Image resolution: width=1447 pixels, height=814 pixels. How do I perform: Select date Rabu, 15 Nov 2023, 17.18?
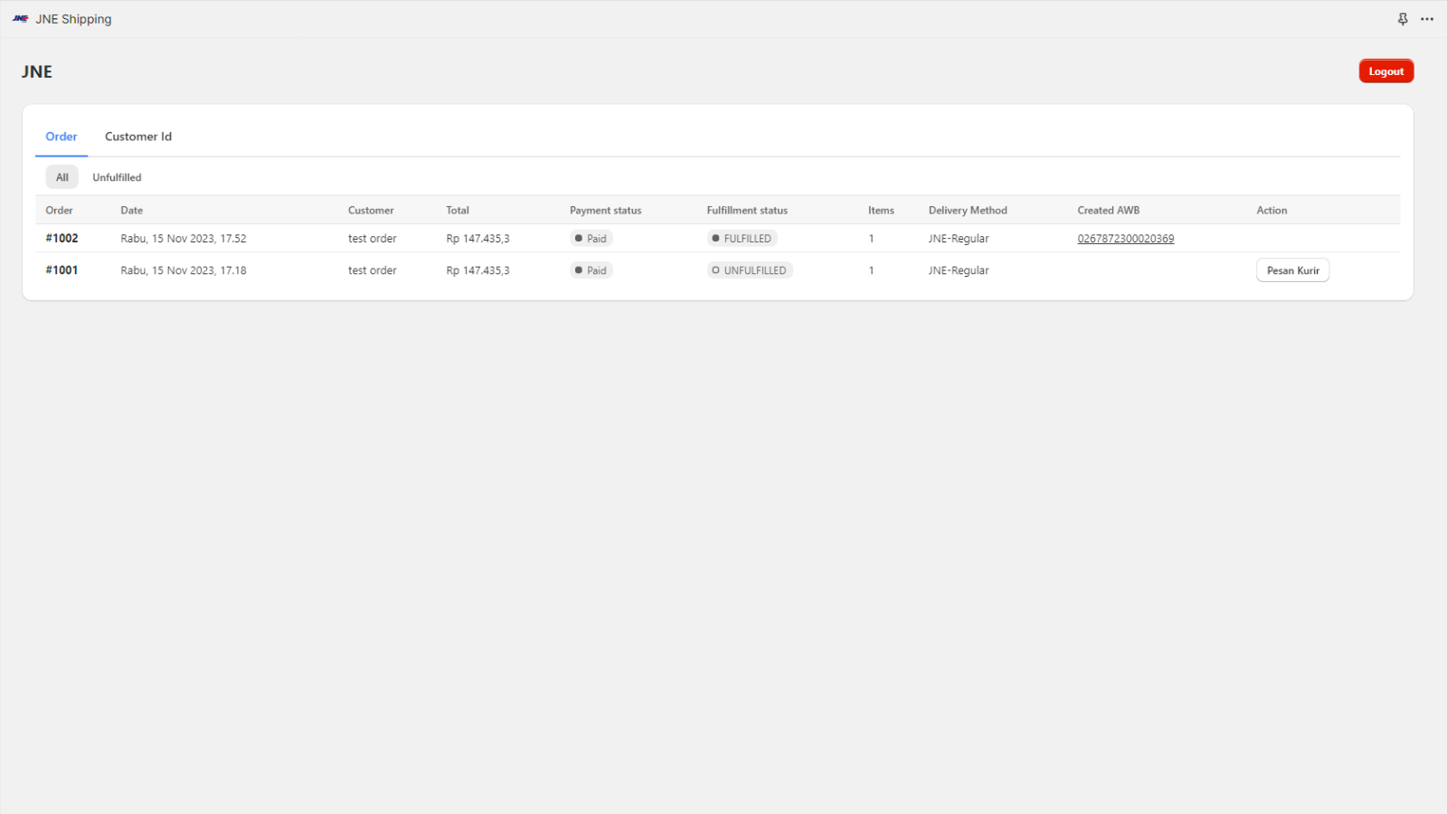click(184, 270)
